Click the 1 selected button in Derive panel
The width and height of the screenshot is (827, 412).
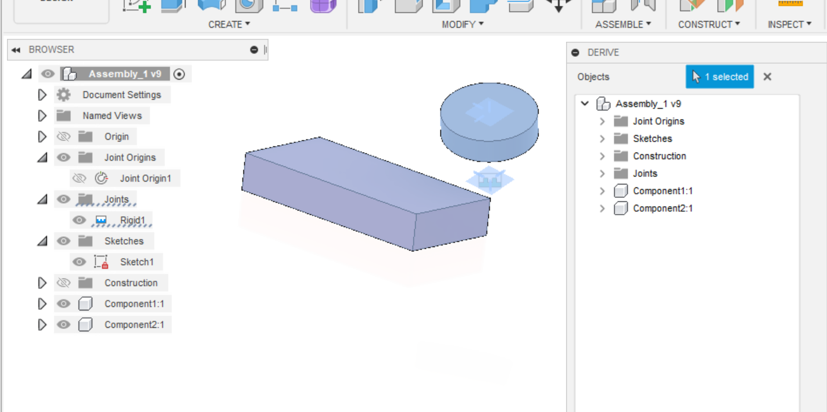[719, 77]
